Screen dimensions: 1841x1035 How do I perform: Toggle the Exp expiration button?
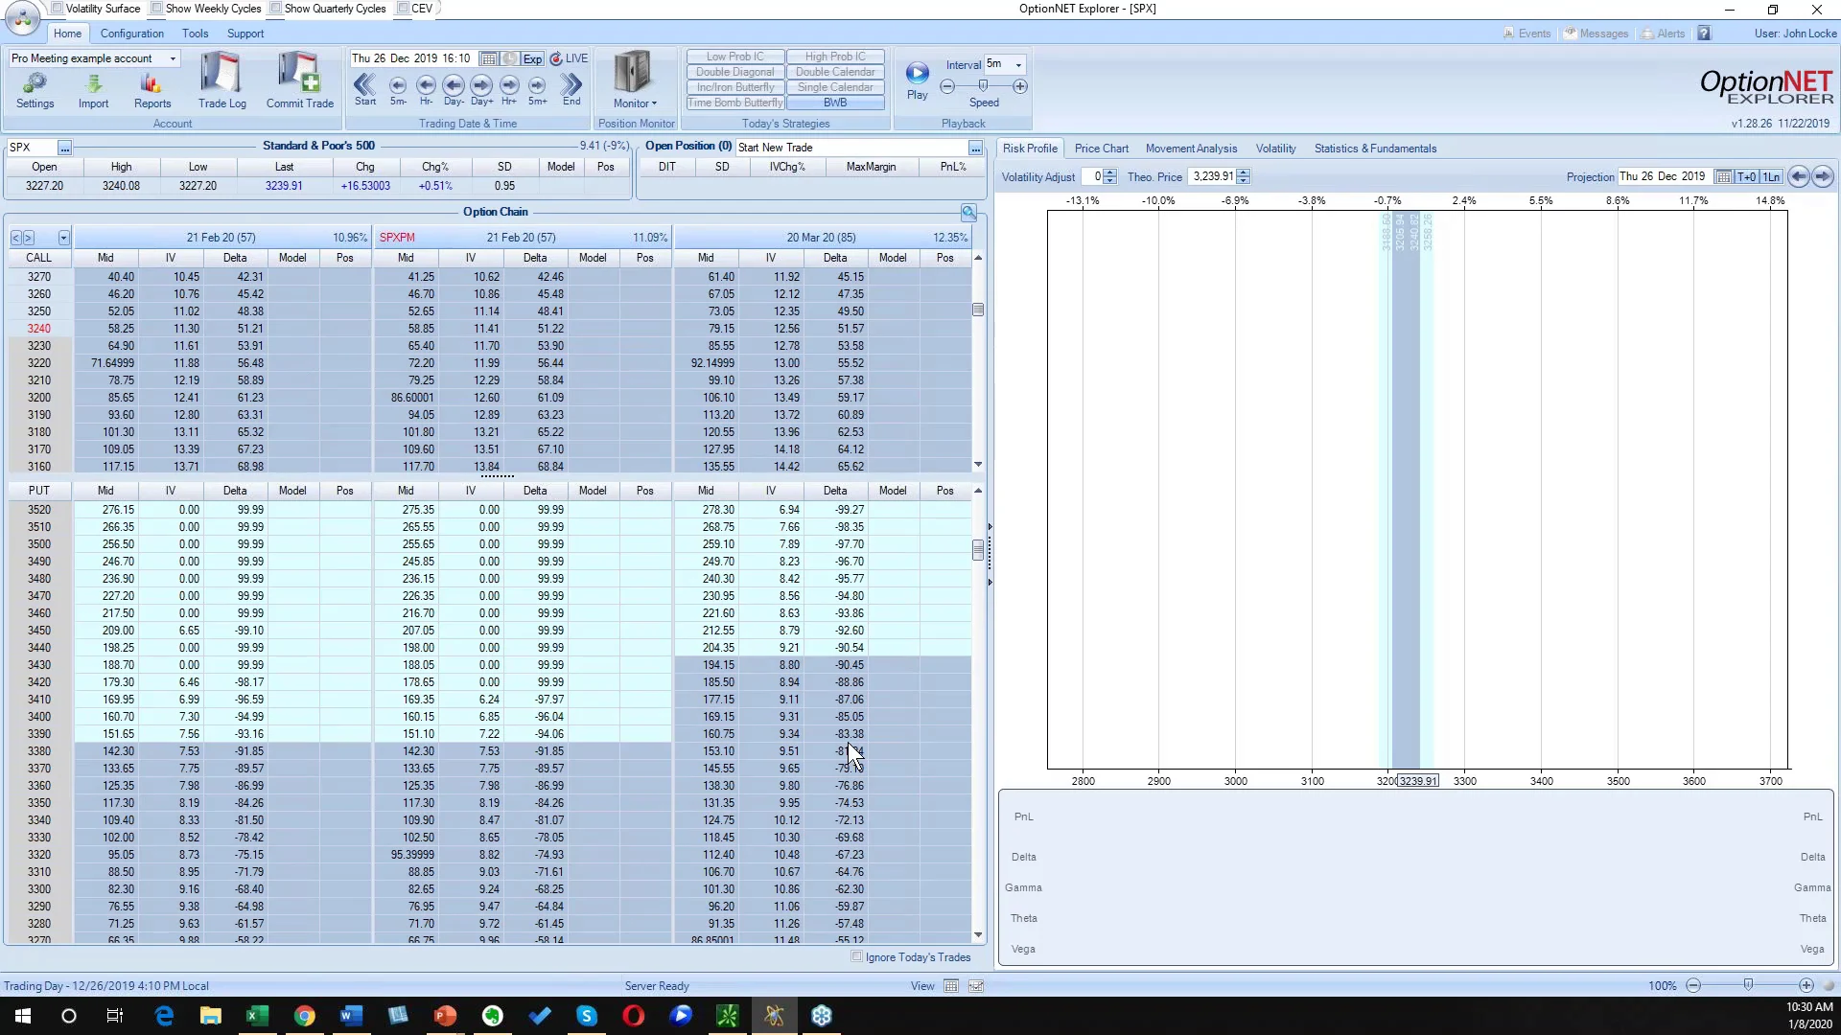[x=532, y=58]
